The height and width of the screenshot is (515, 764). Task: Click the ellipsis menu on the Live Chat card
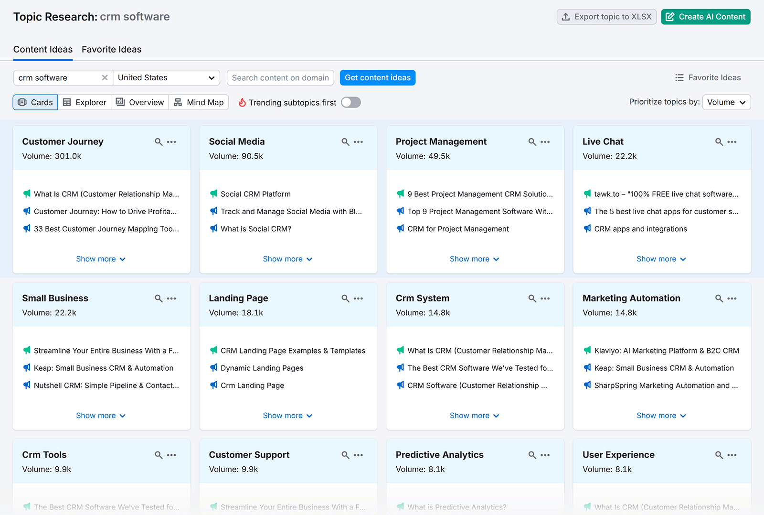(x=732, y=142)
